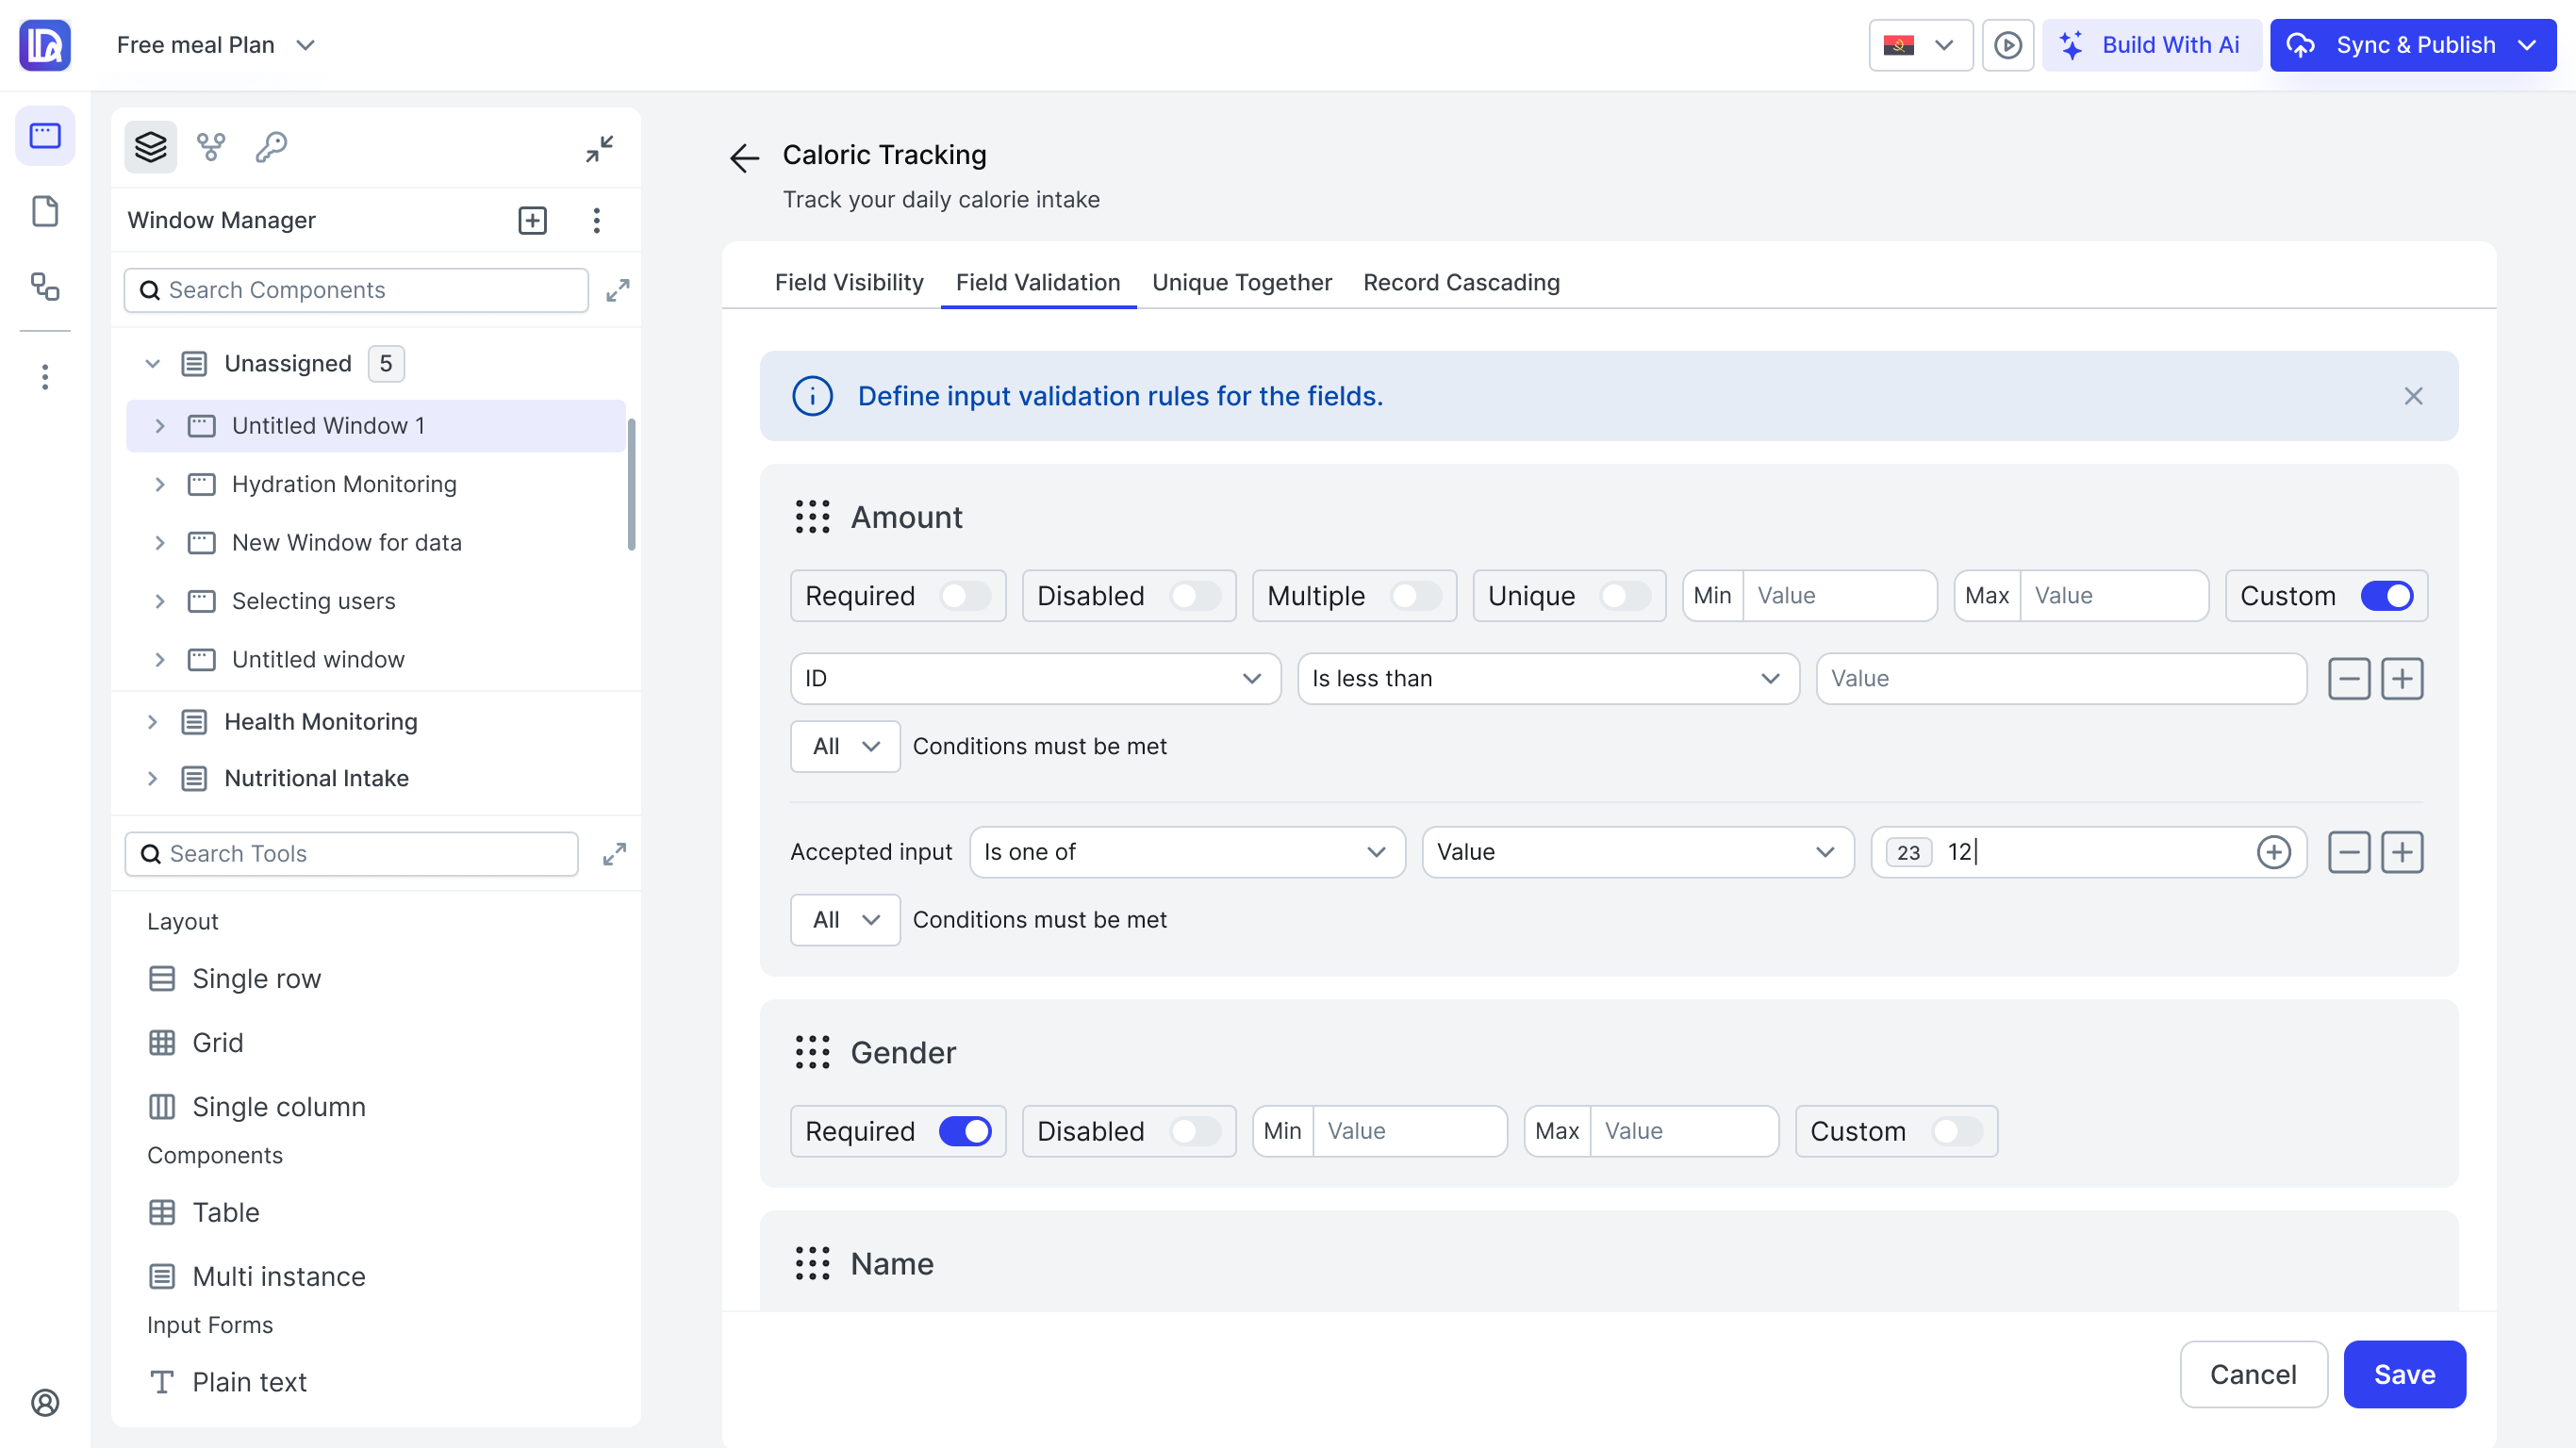Add a row after Accepted input
The height and width of the screenshot is (1448, 2576).
pyautogui.click(x=2402, y=852)
